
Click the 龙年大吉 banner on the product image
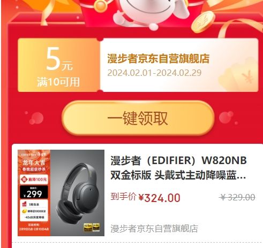point(34,162)
